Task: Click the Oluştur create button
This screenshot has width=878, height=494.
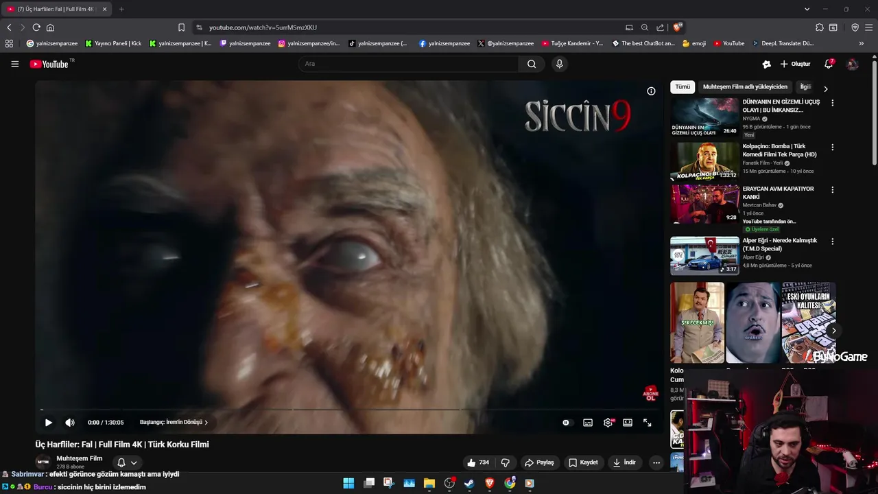Action: [795, 64]
